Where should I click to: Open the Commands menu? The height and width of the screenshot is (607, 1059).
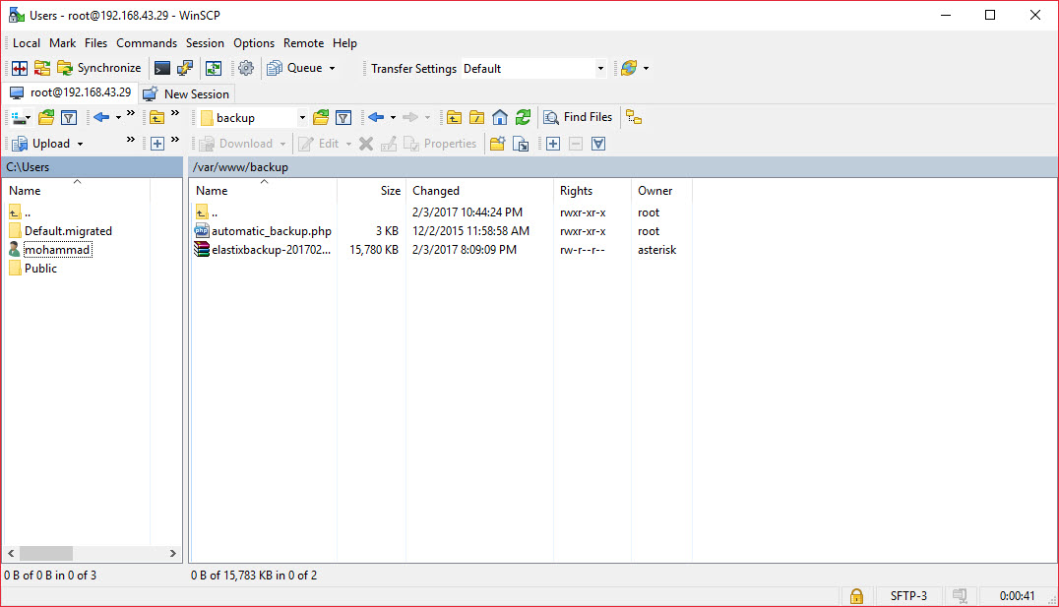(x=147, y=43)
